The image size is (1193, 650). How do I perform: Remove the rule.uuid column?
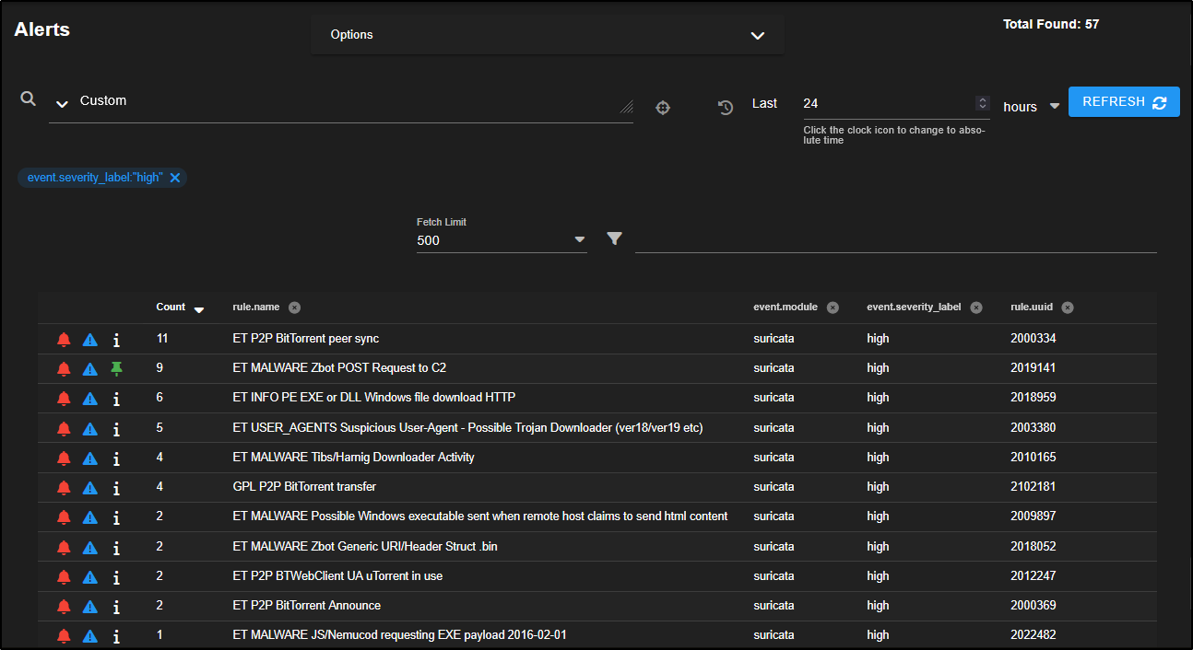point(1067,308)
